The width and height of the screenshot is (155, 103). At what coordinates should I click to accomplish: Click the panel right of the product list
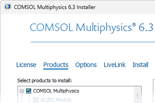152,93
